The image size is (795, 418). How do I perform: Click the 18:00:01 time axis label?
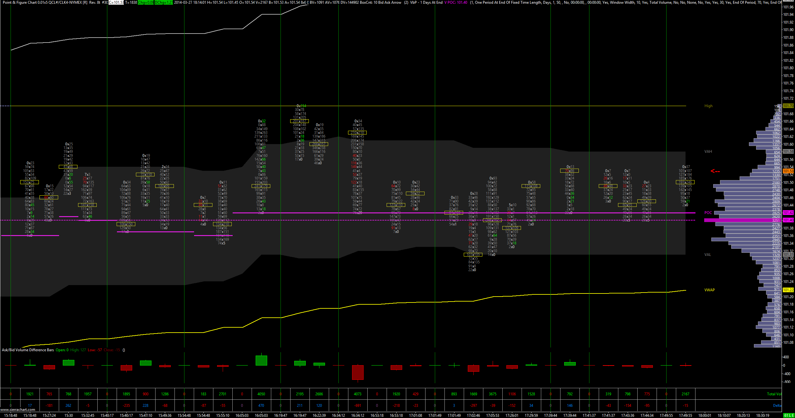point(704,416)
